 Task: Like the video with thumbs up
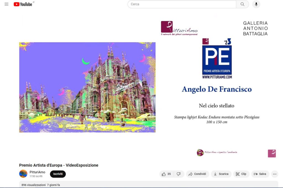point(166,174)
